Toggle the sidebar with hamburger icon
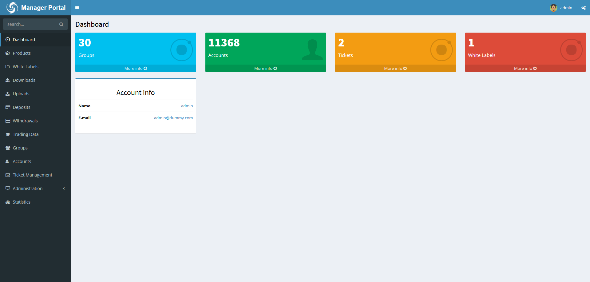Image resolution: width=590 pixels, height=282 pixels. pos(77,8)
